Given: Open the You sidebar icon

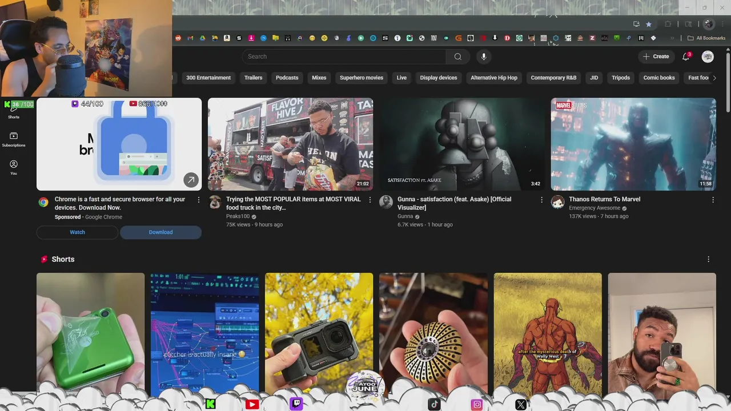Looking at the screenshot, I should (x=14, y=167).
